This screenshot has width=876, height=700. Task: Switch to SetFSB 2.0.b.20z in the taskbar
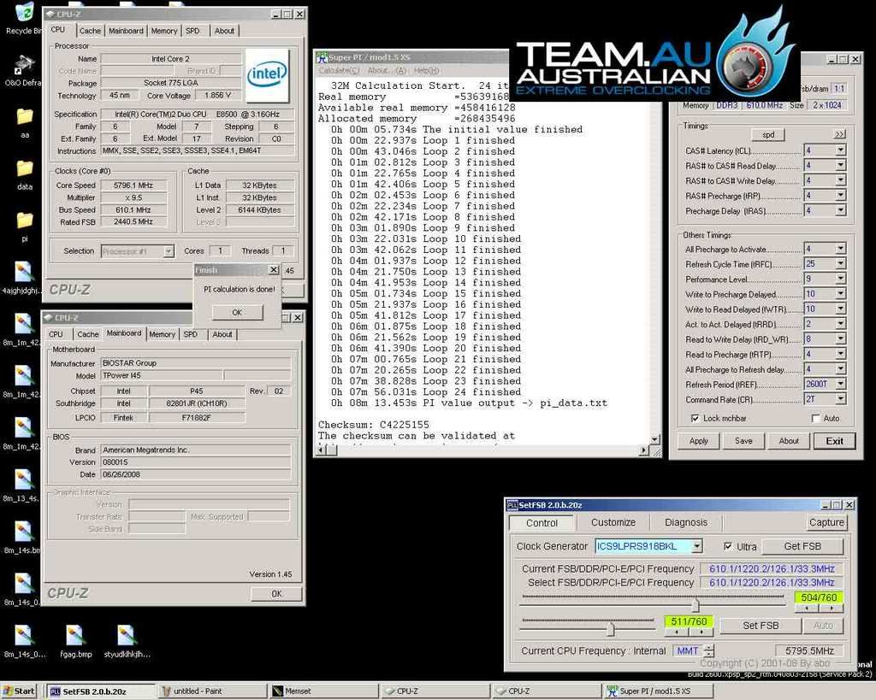tap(99, 691)
